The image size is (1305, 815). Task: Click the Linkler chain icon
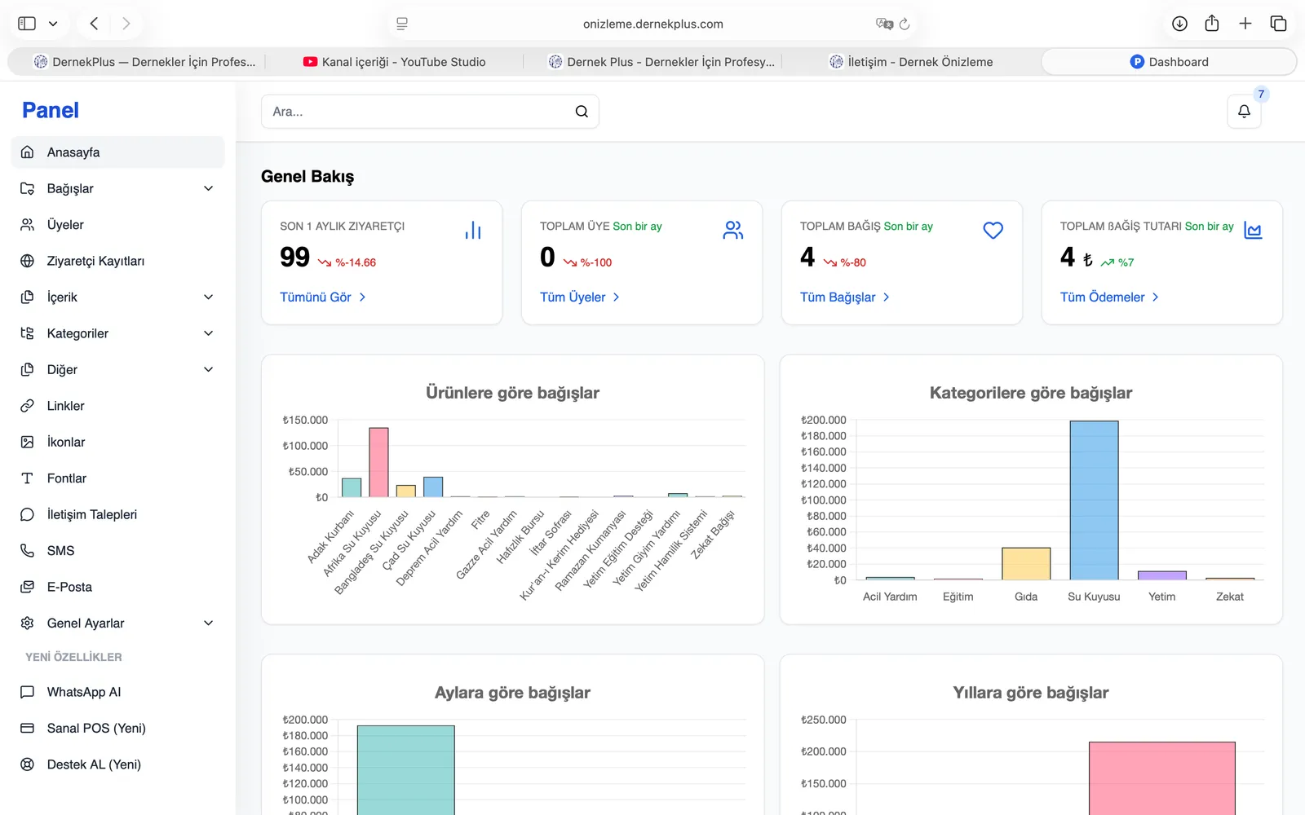tap(27, 406)
